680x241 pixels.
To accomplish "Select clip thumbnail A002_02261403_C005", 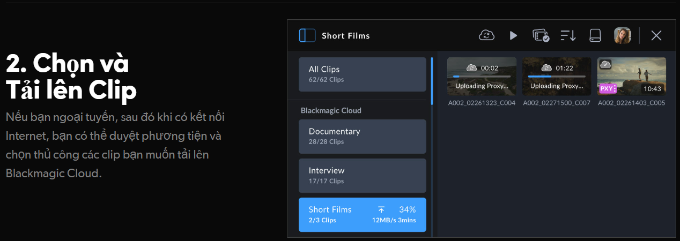I will 632,77.
